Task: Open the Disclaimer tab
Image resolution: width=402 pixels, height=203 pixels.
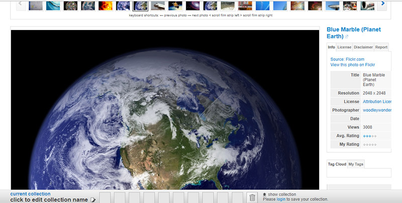Action: click(x=363, y=47)
